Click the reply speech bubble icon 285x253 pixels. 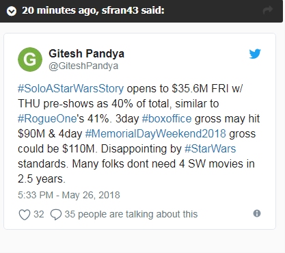click(x=56, y=215)
